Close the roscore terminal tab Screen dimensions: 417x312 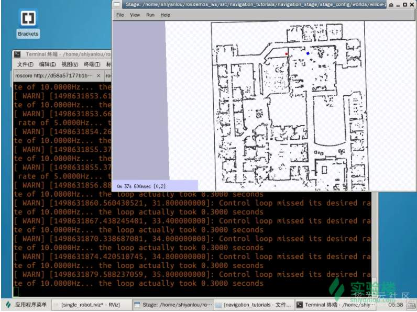point(98,76)
